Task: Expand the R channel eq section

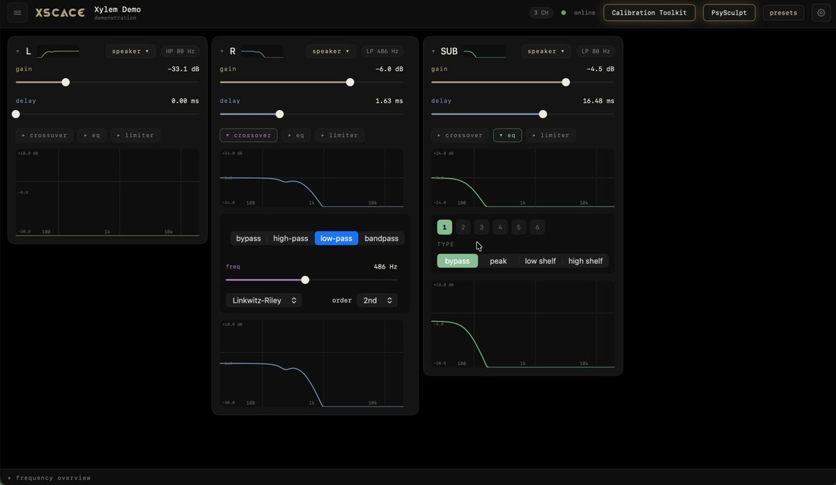Action: pyautogui.click(x=296, y=135)
